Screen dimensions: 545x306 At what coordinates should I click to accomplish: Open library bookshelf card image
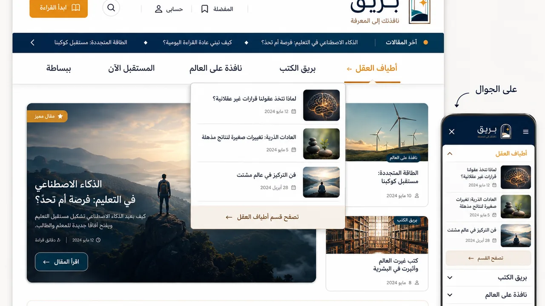click(377, 235)
